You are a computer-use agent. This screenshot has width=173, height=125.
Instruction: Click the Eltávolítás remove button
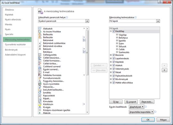[x=99, y=70]
